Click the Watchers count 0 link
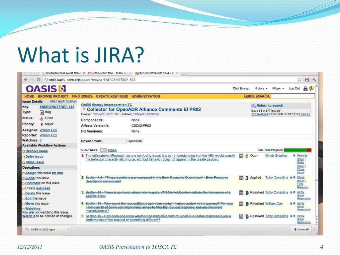The image size is (340, 255). tap(41, 140)
